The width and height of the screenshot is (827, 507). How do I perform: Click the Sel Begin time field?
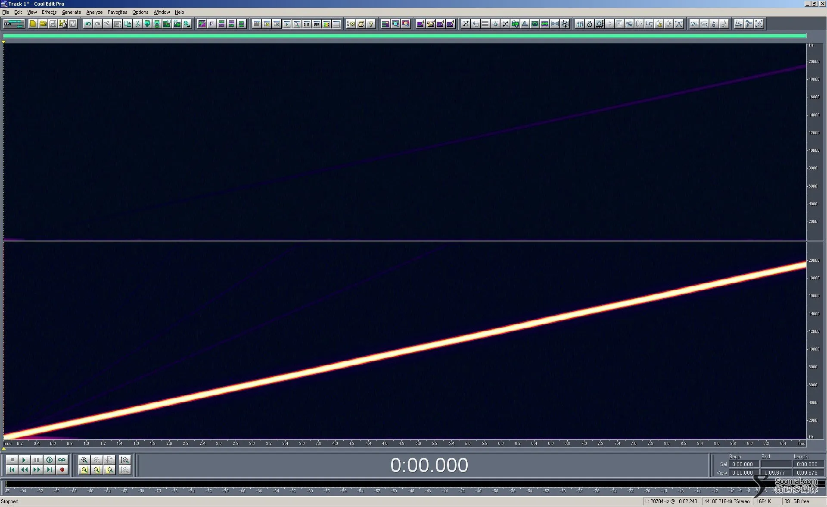tap(743, 464)
